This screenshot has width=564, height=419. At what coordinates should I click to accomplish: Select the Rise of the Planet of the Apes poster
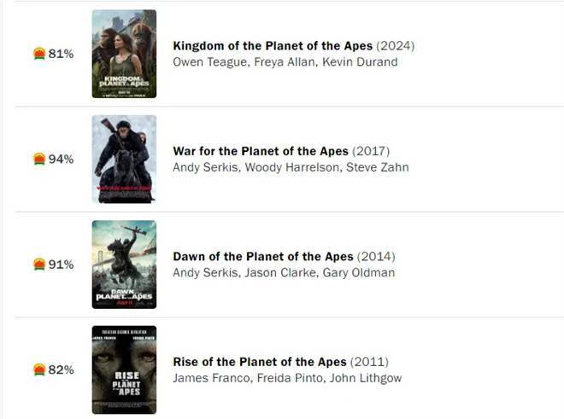(124, 370)
